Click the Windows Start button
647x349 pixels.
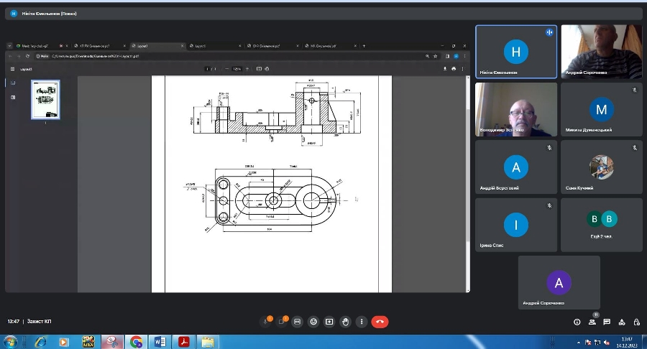pos(10,342)
